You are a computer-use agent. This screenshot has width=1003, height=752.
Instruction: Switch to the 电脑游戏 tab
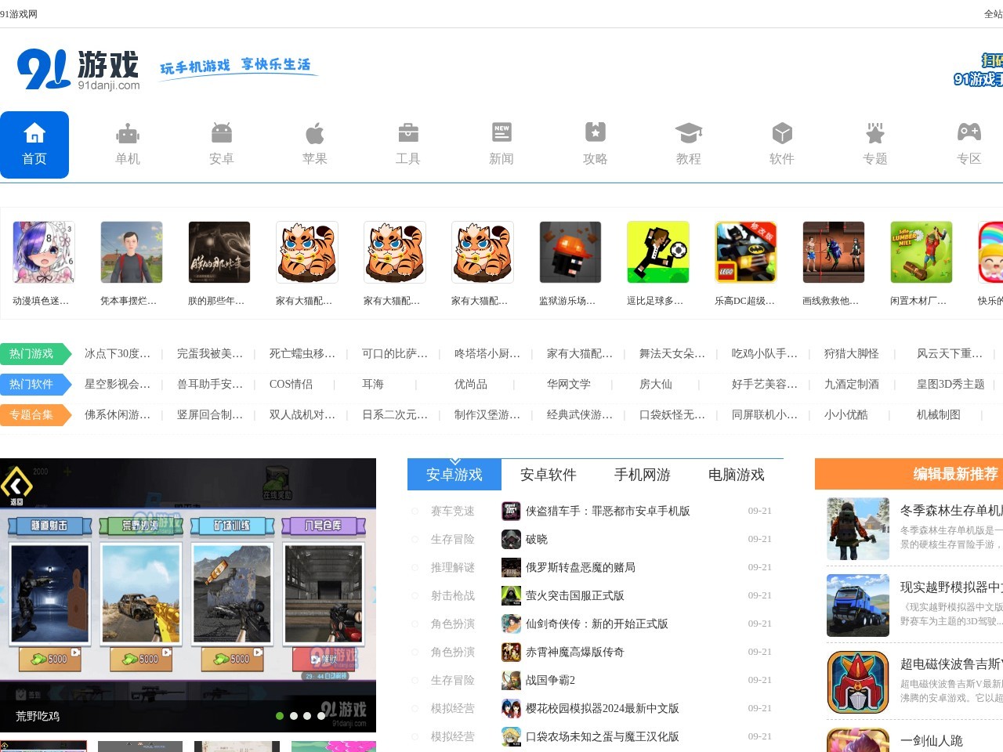(x=737, y=475)
